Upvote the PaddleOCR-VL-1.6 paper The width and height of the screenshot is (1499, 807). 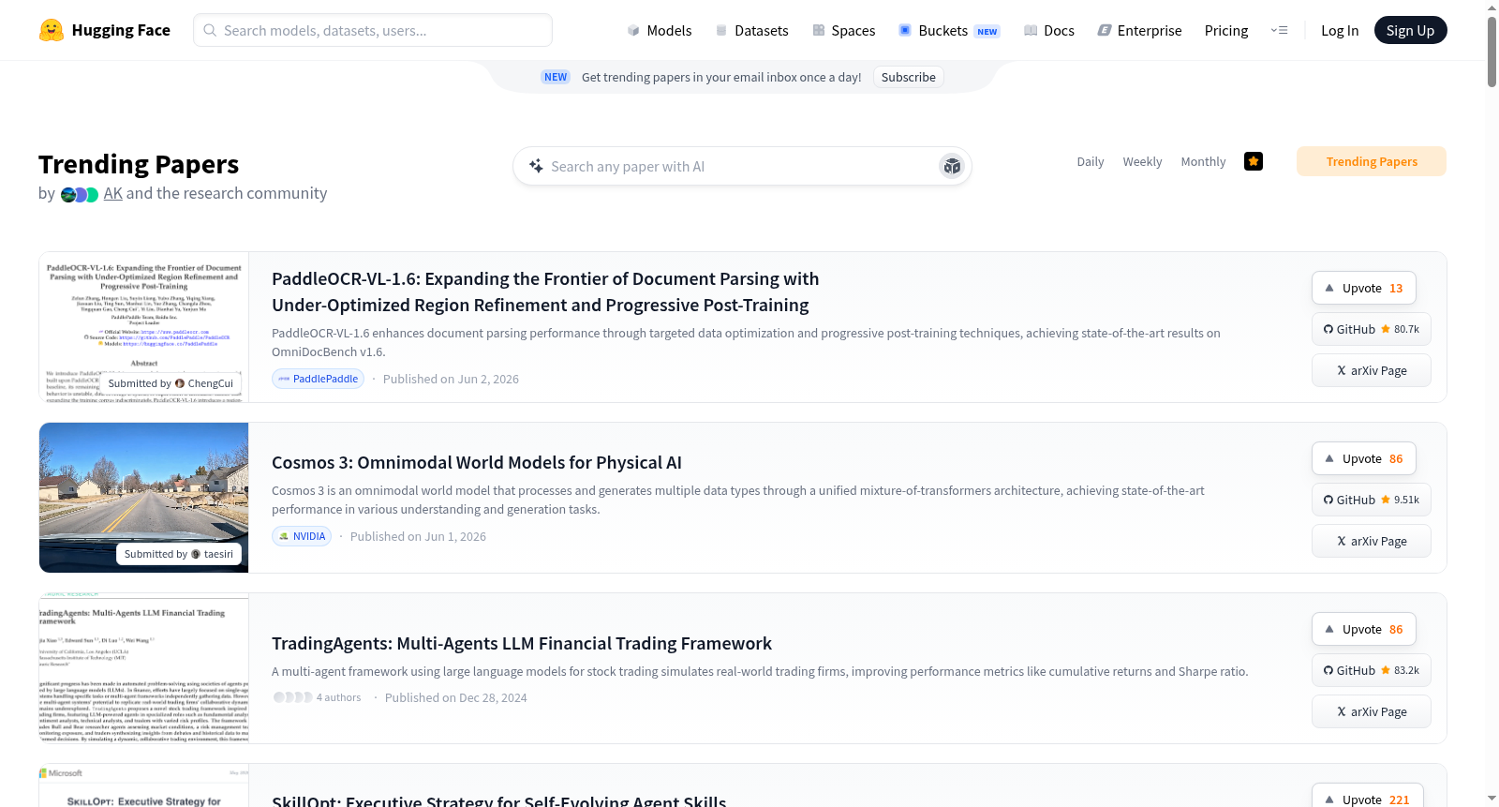coord(1364,288)
